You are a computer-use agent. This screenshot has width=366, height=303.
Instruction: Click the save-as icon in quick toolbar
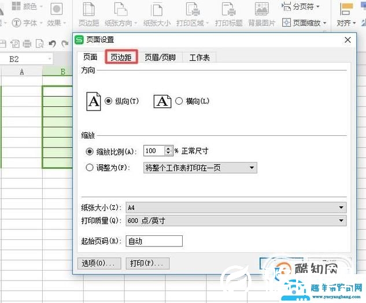point(15,43)
